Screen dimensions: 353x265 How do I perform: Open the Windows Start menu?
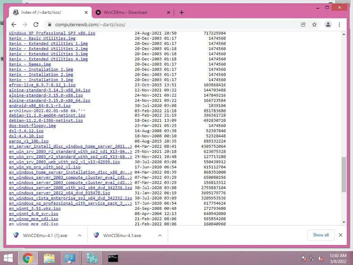coord(8,258)
